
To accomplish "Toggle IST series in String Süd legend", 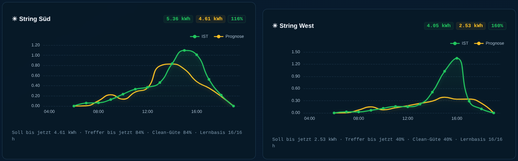I will coord(199,36).
